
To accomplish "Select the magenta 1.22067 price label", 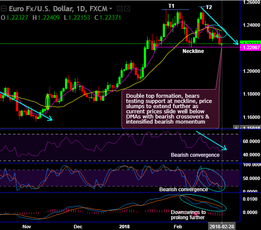I will 251,48.
